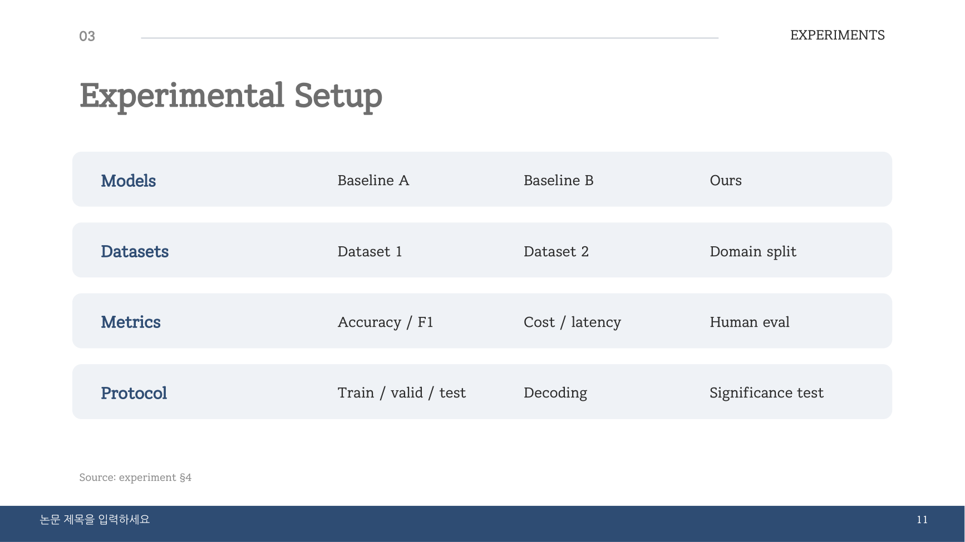Select the 03 section number
Screen dimensions: 965x542
(87, 36)
